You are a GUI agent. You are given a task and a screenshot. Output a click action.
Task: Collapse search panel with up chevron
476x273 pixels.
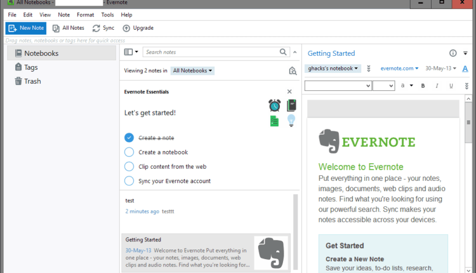point(294,52)
